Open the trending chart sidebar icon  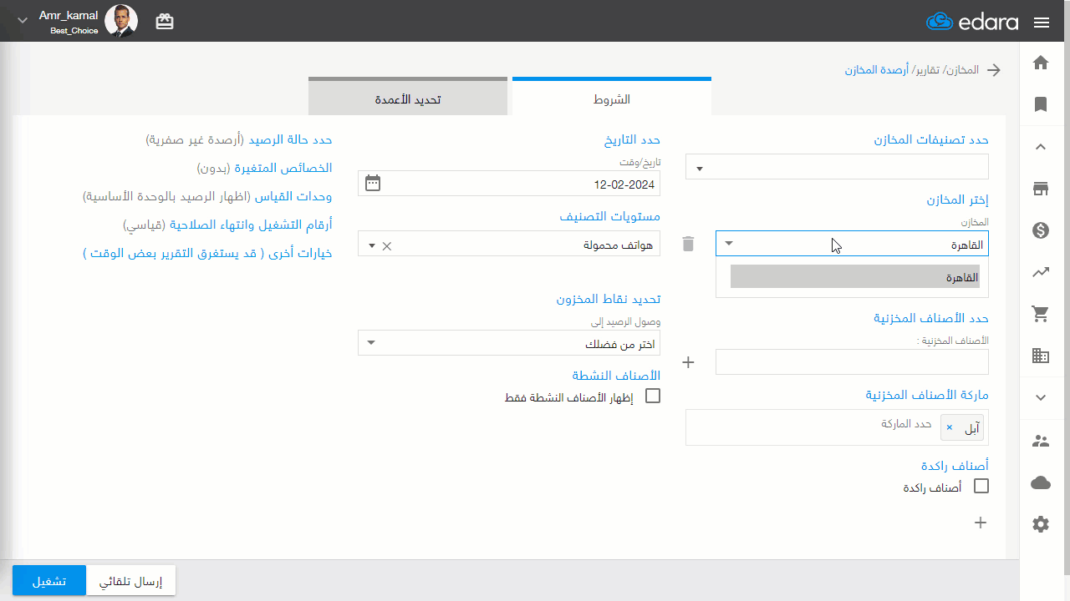point(1041,272)
